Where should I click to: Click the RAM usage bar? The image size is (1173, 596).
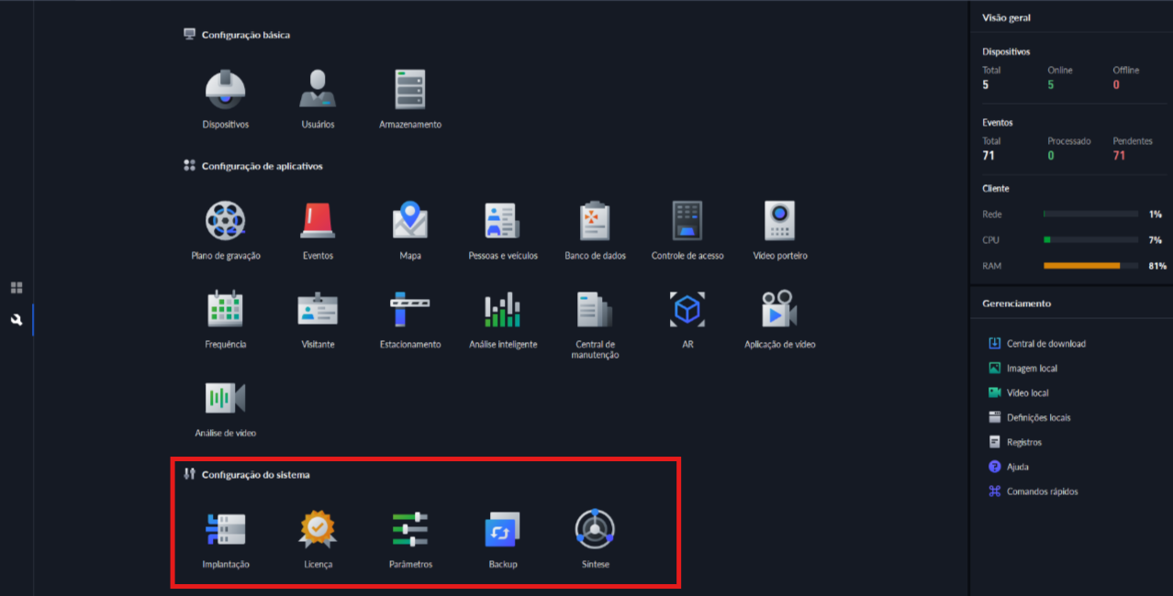[x=1090, y=266]
